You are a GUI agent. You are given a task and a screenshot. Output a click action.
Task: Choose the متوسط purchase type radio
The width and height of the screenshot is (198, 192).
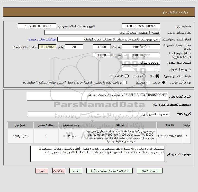pyautogui.click(x=148, y=83)
